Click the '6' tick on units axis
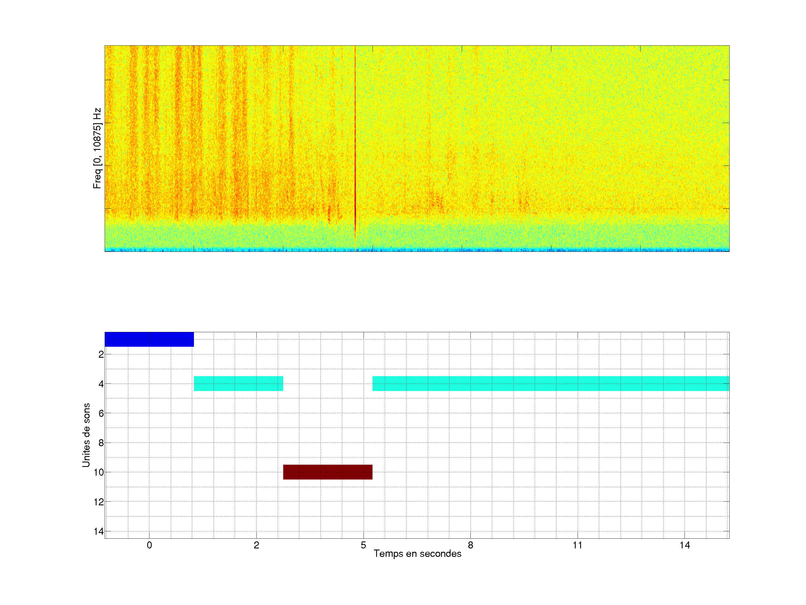Screen dimensions: 806x605 (101, 413)
